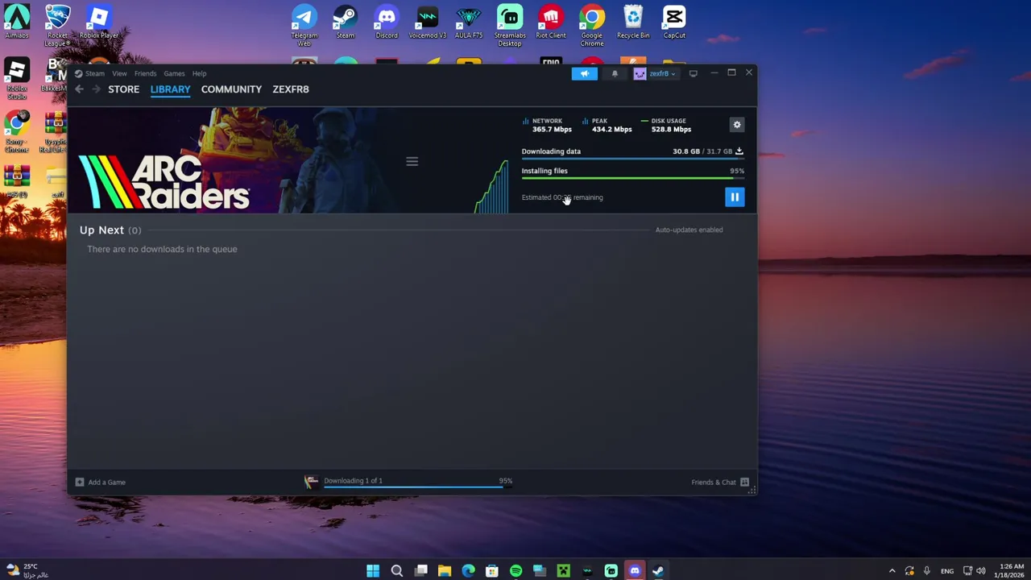Open taskbar Search
The image size is (1031, 580).
point(396,571)
